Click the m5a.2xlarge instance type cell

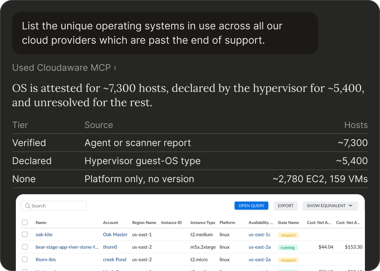(x=203, y=247)
